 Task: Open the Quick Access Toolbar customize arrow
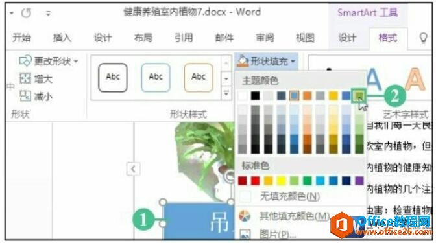click(48, 13)
